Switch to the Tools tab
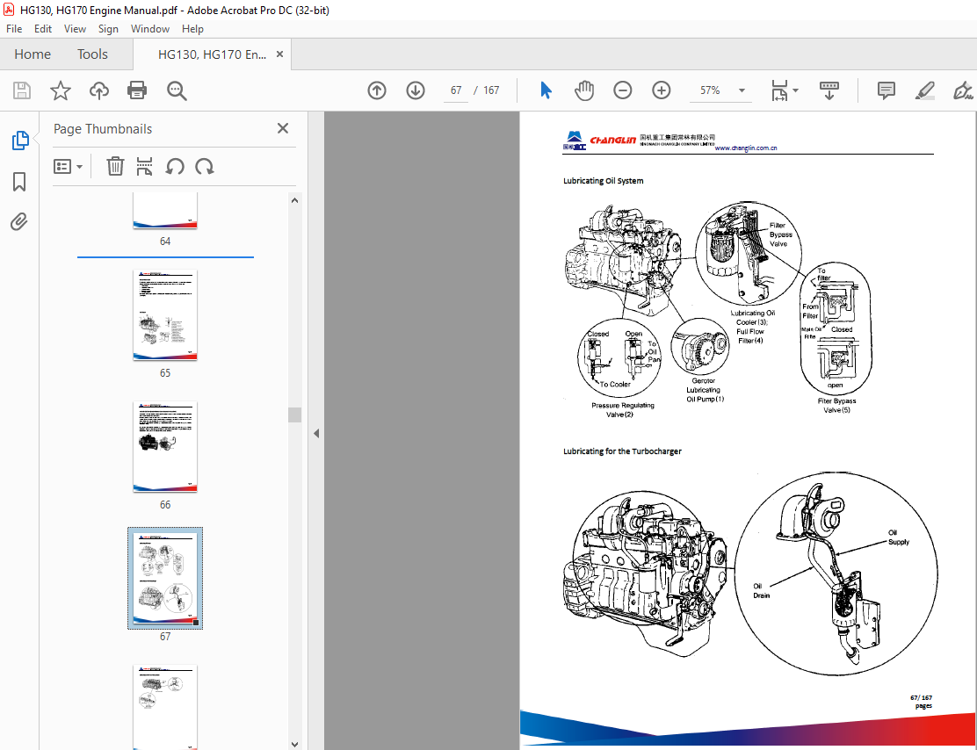The width and height of the screenshot is (977, 750). click(x=93, y=54)
